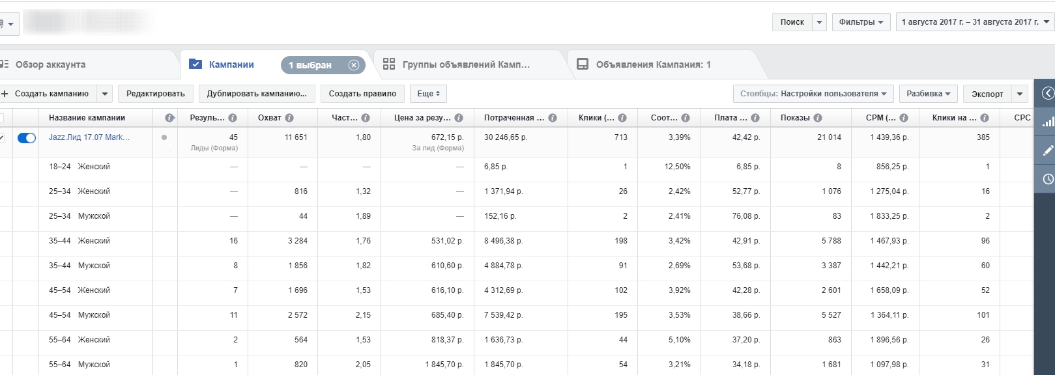The image size is (1055, 375).
Task: Select the '45–54 Женский' breakdown row label
Action: pyautogui.click(x=79, y=290)
